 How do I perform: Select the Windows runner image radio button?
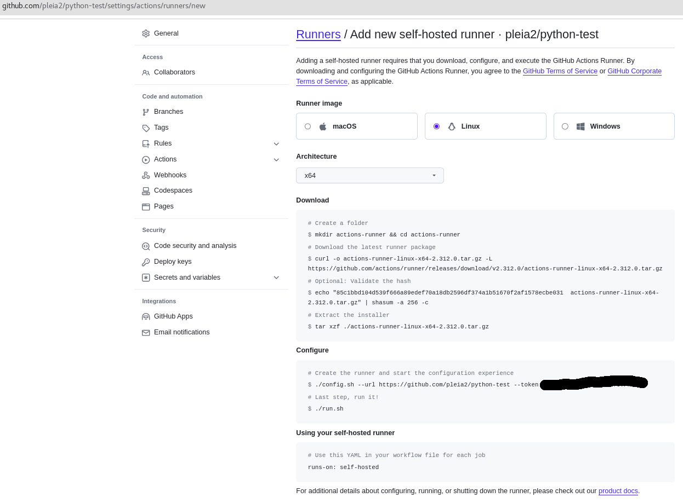pyautogui.click(x=565, y=126)
